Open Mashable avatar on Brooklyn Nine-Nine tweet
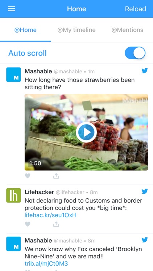This screenshot has width=153, height=271. [13, 244]
